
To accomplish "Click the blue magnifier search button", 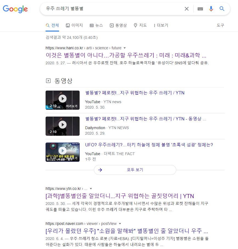I will [x=222, y=9].
